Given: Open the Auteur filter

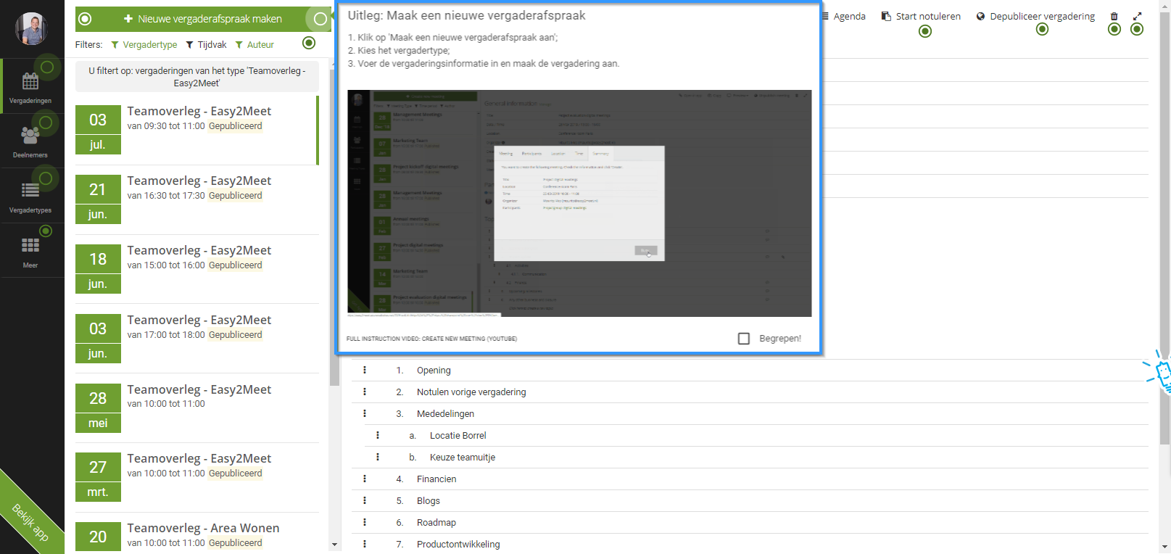Looking at the screenshot, I should click(x=255, y=45).
